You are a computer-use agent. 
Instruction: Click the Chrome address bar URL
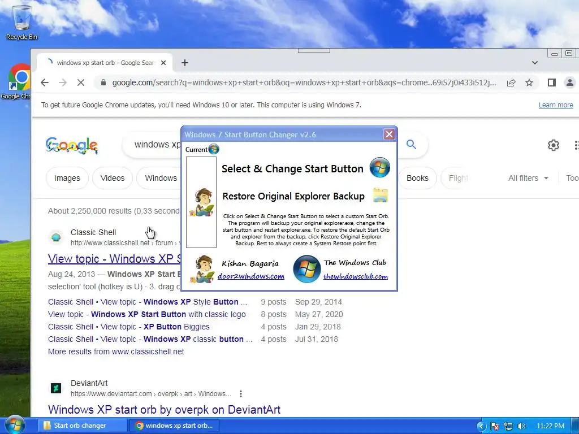click(x=304, y=83)
